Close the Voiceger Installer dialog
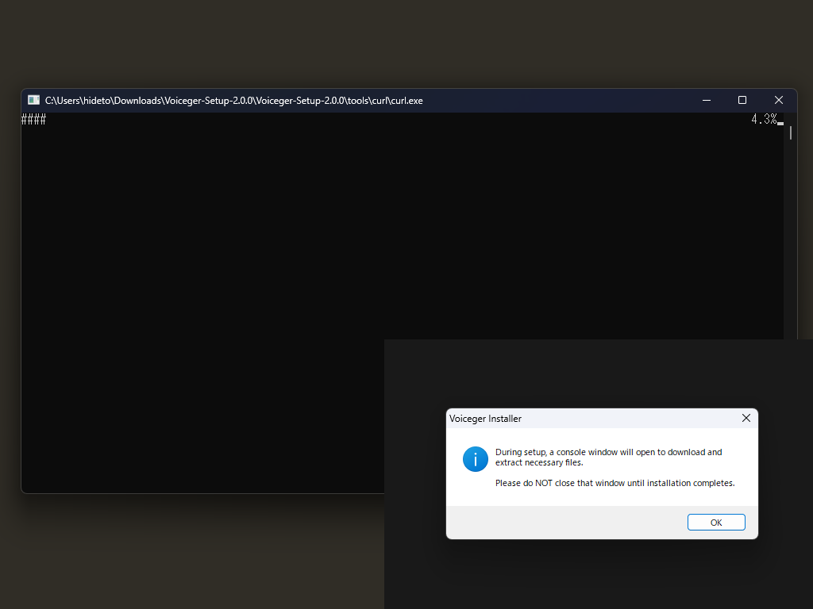The height and width of the screenshot is (609, 813). (746, 418)
